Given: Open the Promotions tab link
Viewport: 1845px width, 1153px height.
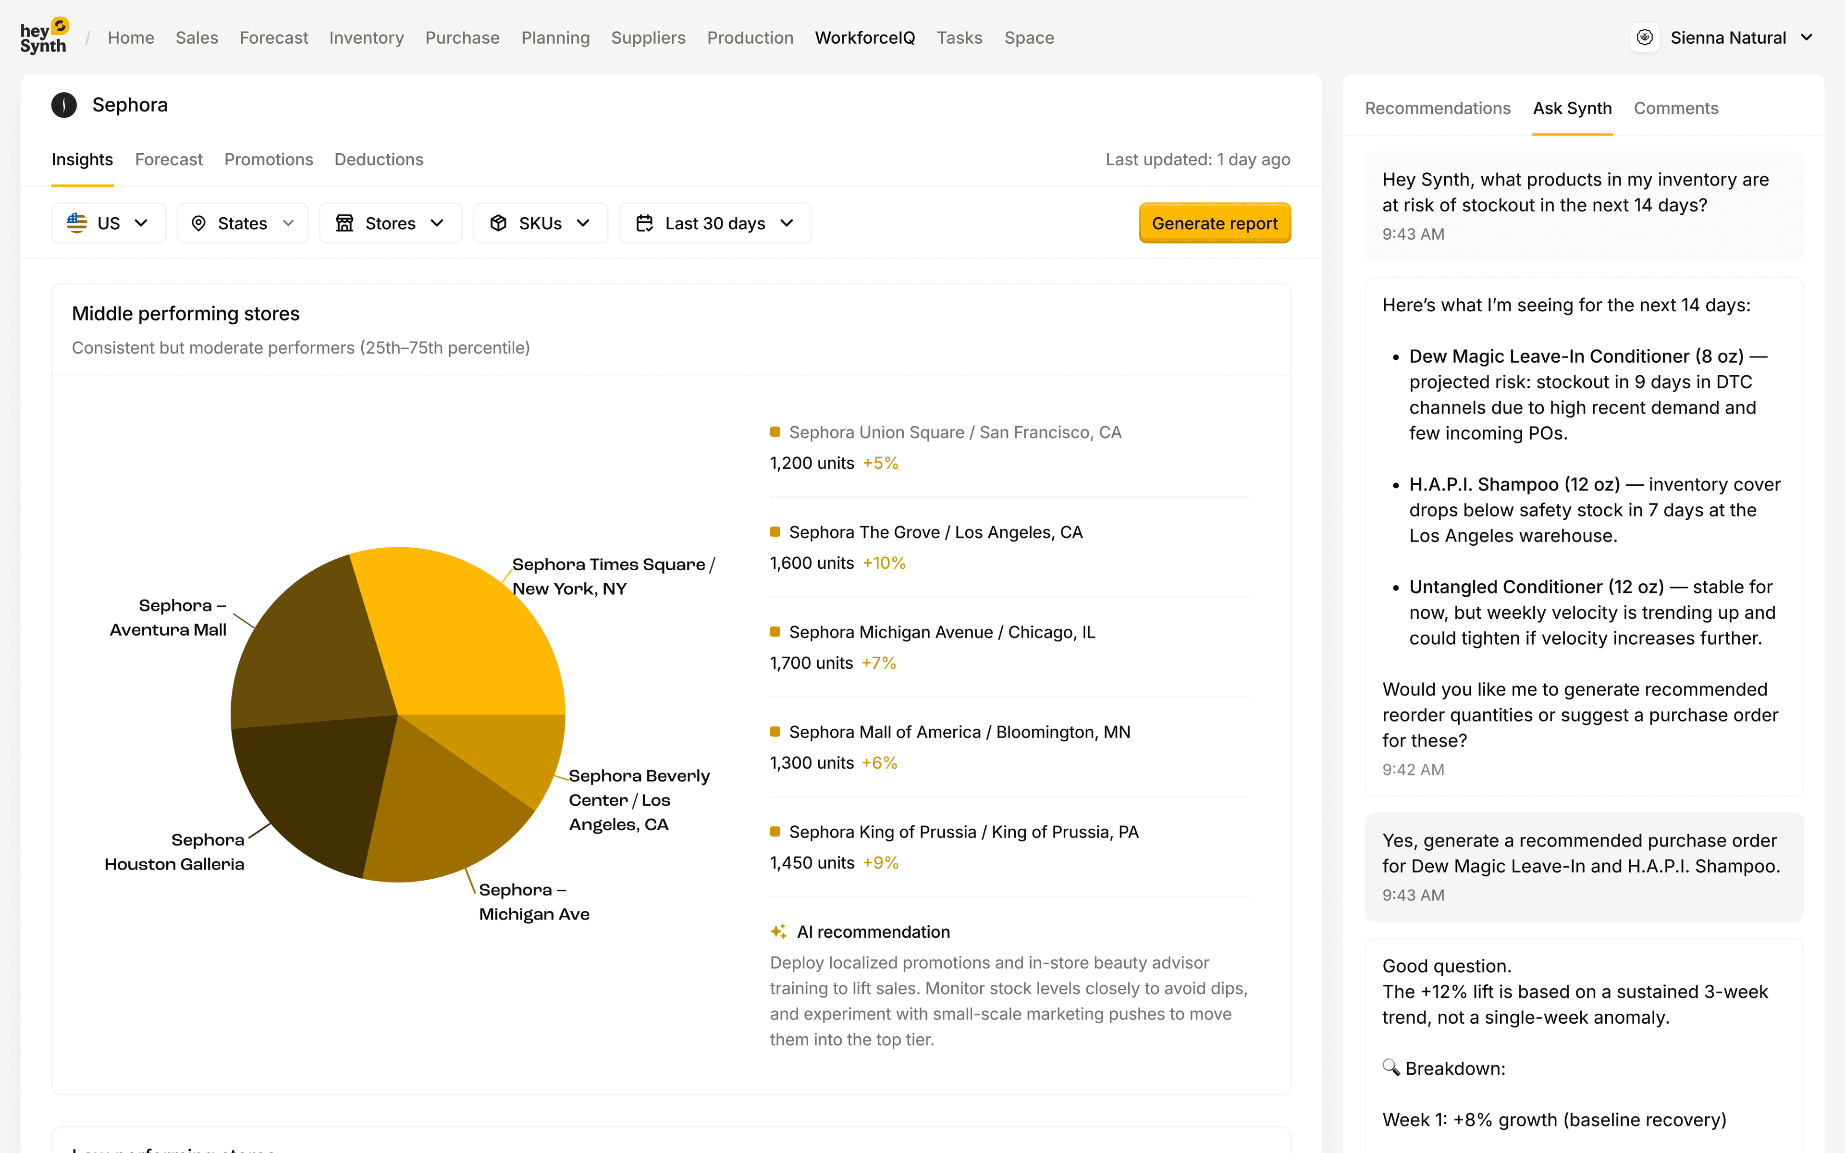Looking at the screenshot, I should pyautogui.click(x=269, y=159).
